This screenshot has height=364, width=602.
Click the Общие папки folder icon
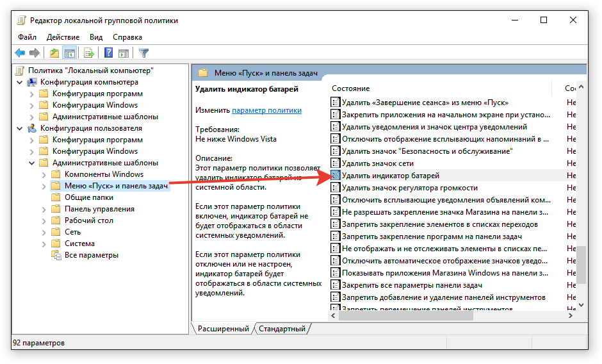[56, 197]
